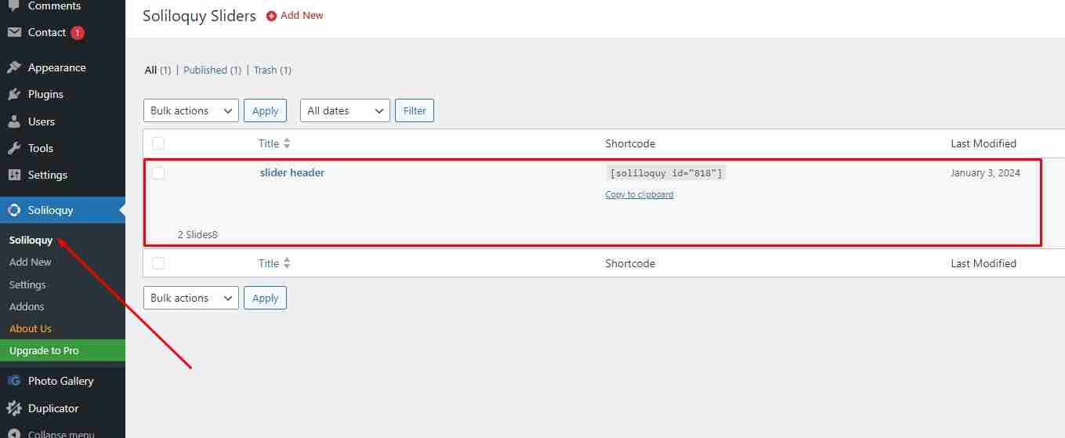Click the Collapse menu arrow icon
Image resolution: width=1065 pixels, height=438 pixels.
[x=14, y=434]
